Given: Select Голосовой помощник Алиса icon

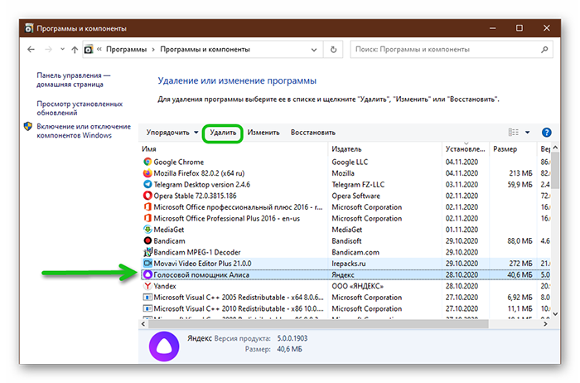Looking at the screenshot, I should point(147,274).
